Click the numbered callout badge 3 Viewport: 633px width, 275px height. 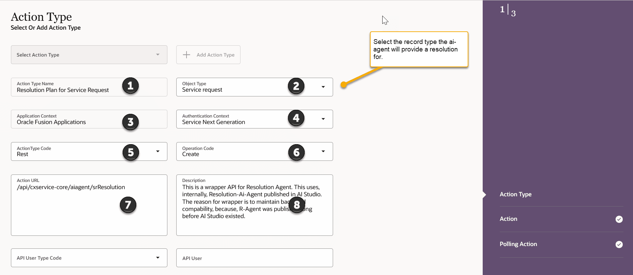click(x=130, y=122)
